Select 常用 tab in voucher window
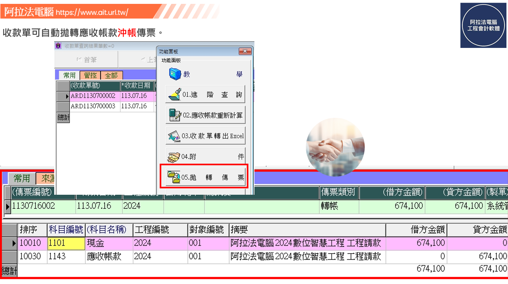The height and width of the screenshot is (284, 508). (x=22, y=178)
